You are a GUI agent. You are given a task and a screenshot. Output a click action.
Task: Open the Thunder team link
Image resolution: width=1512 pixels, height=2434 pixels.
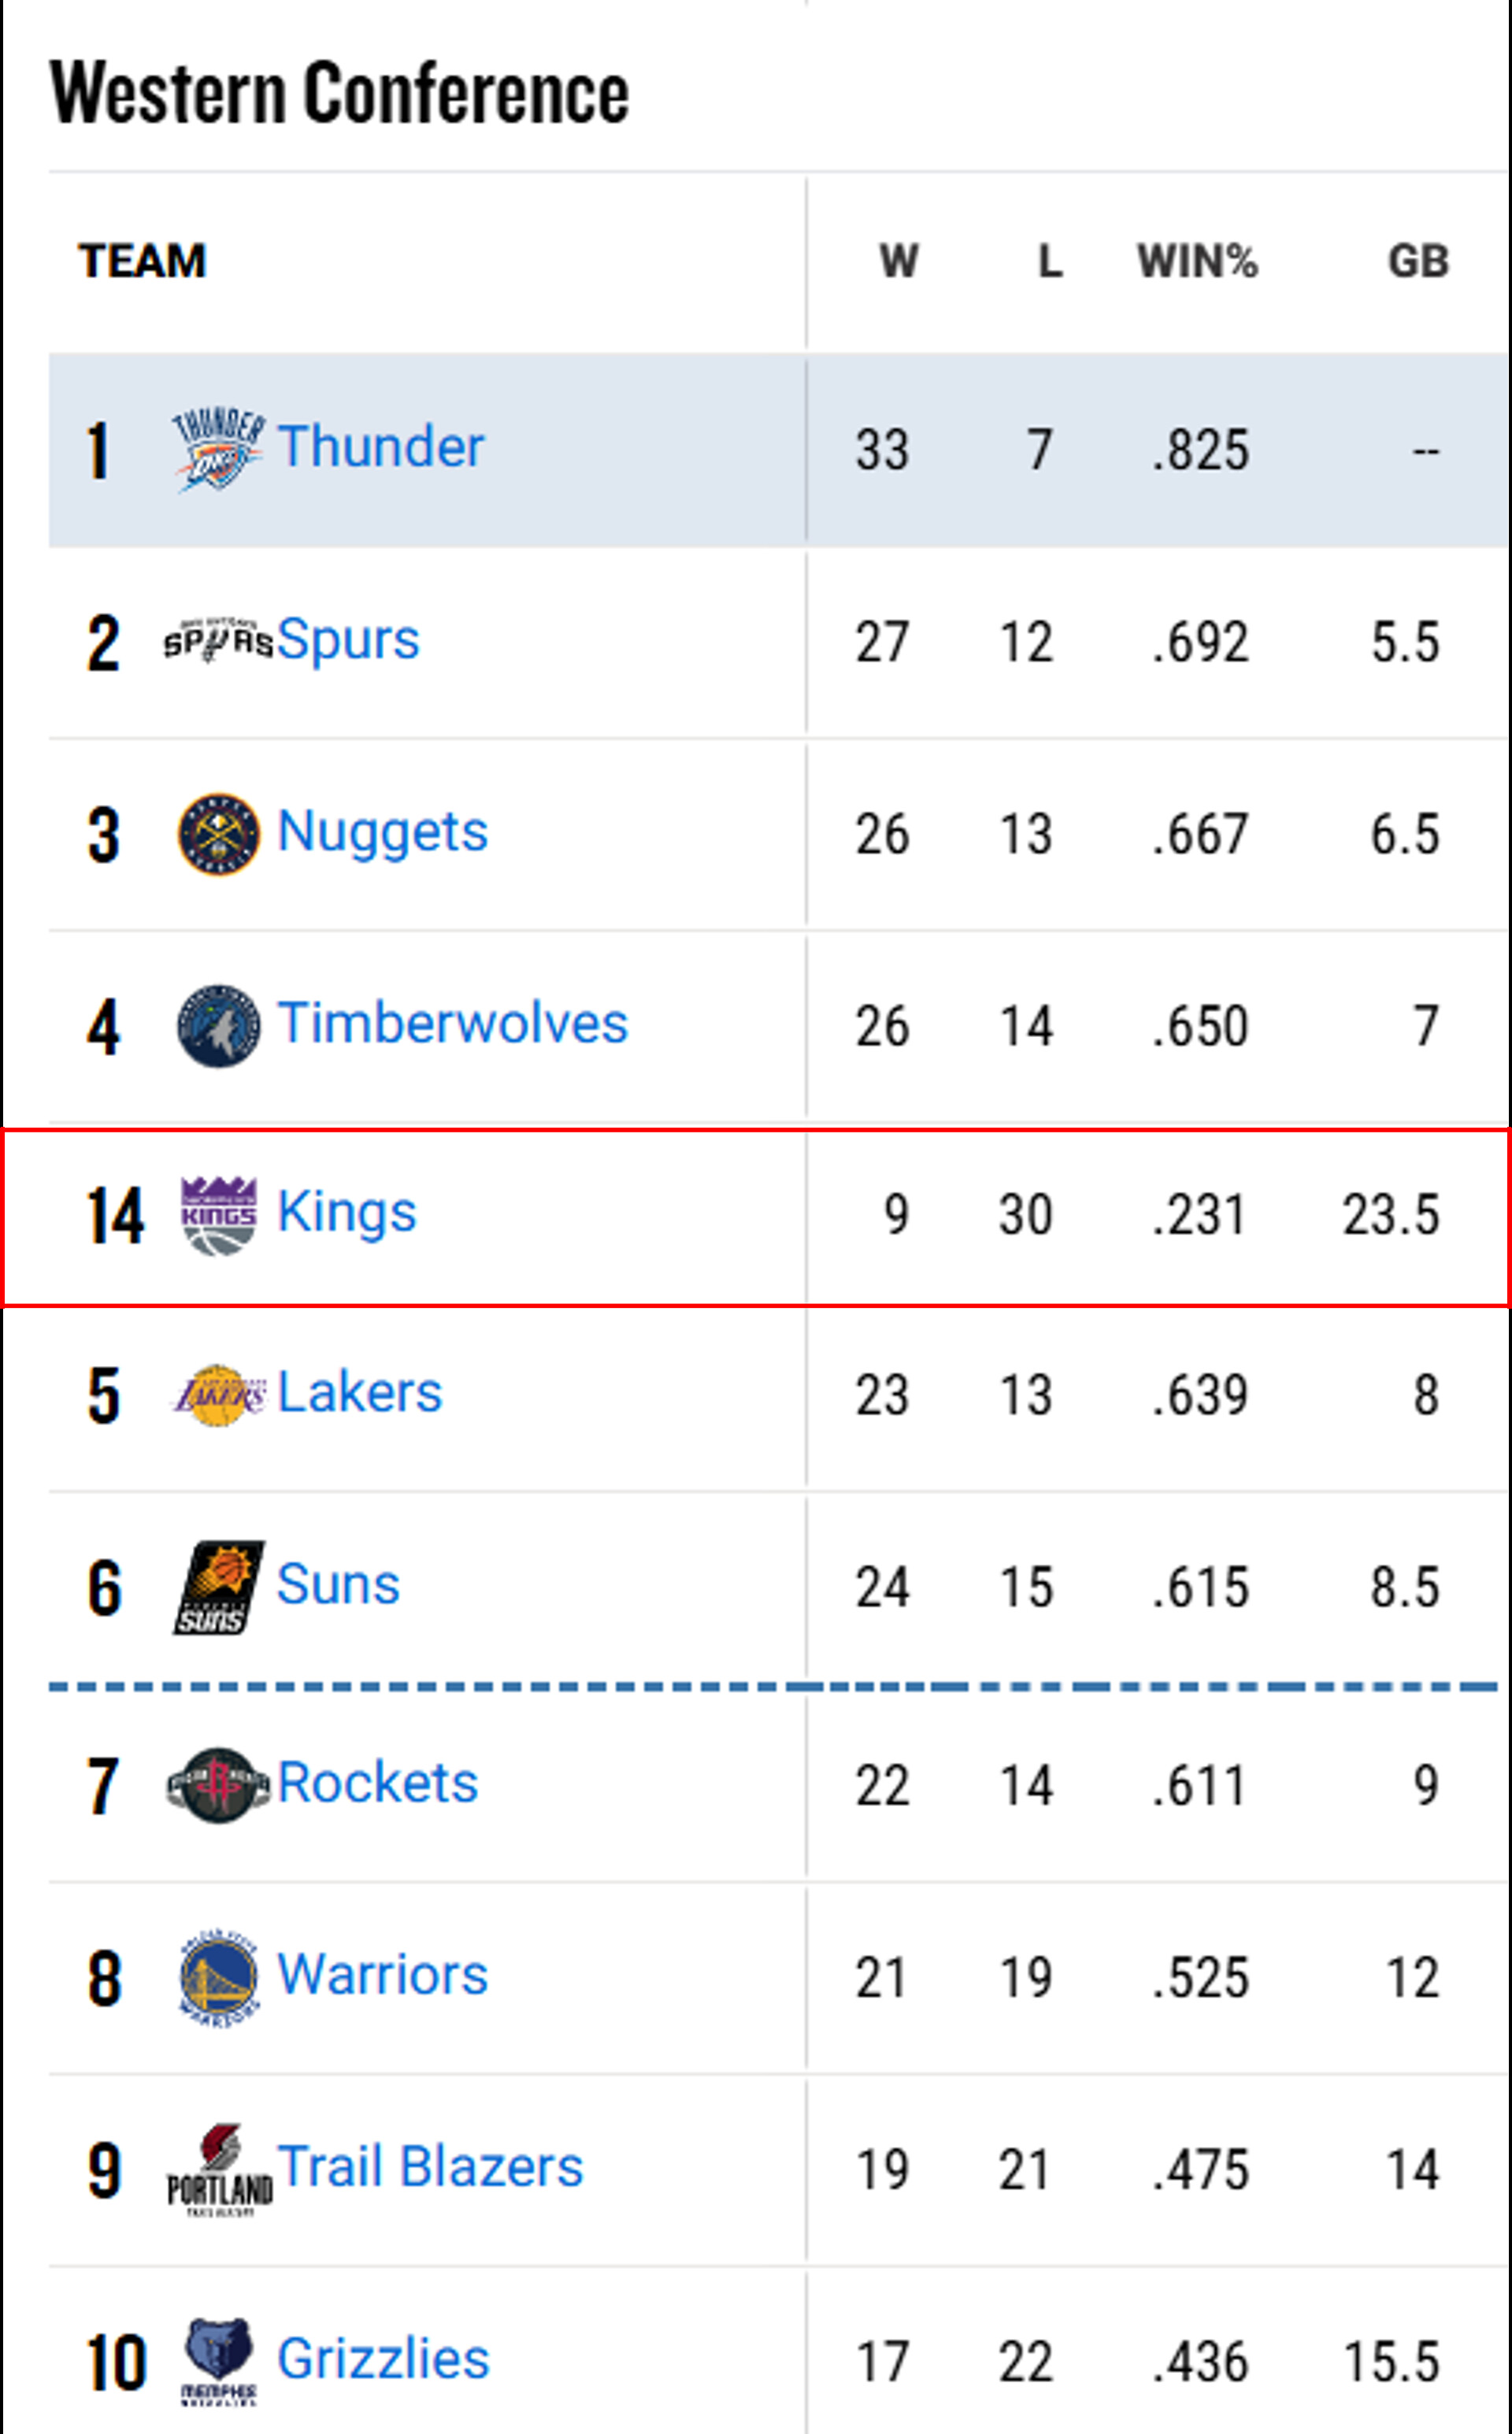click(x=380, y=446)
